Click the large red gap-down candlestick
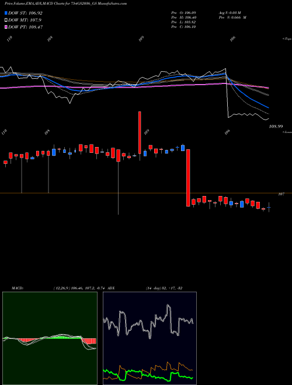The height and width of the screenshot is (385, 292). [188, 178]
